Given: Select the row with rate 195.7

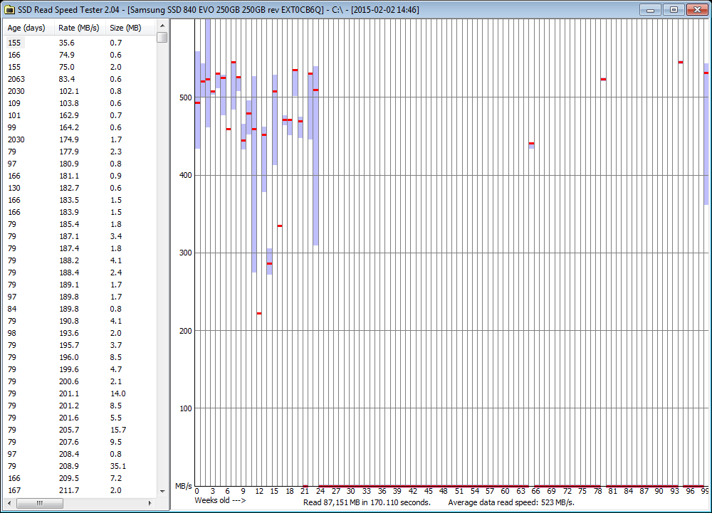Looking at the screenshot, I should point(80,345).
